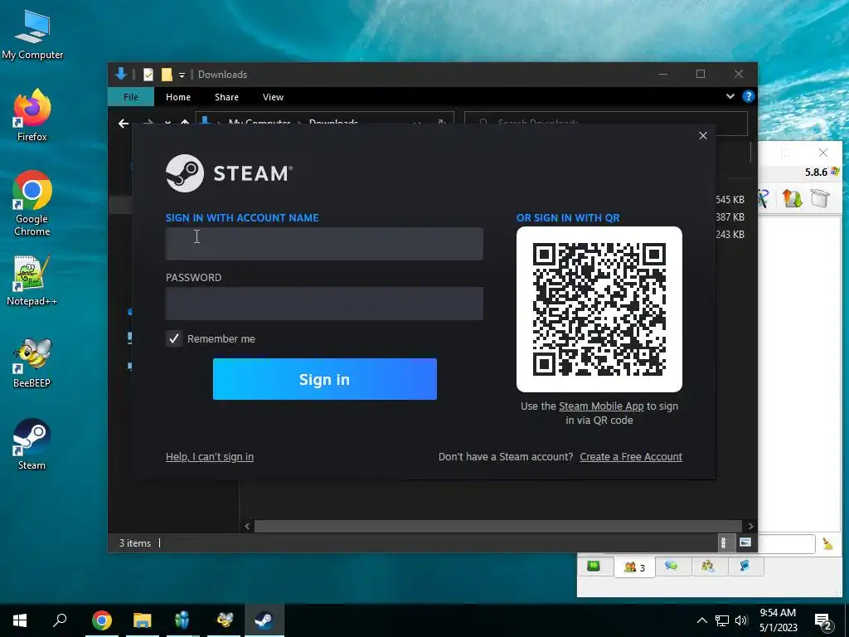
Task: Click the horizontal scrollbar right arrow
Action: click(x=750, y=526)
